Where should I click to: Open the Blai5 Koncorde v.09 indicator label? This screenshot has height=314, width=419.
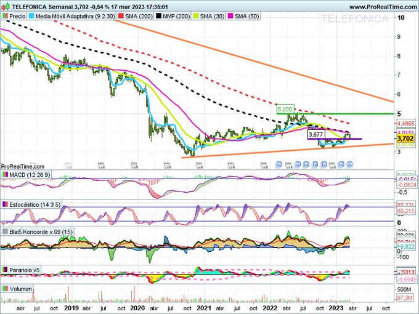point(38,231)
